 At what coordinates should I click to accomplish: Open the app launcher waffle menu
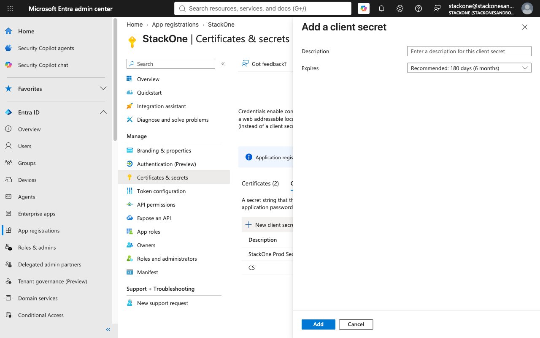pos(10,8)
